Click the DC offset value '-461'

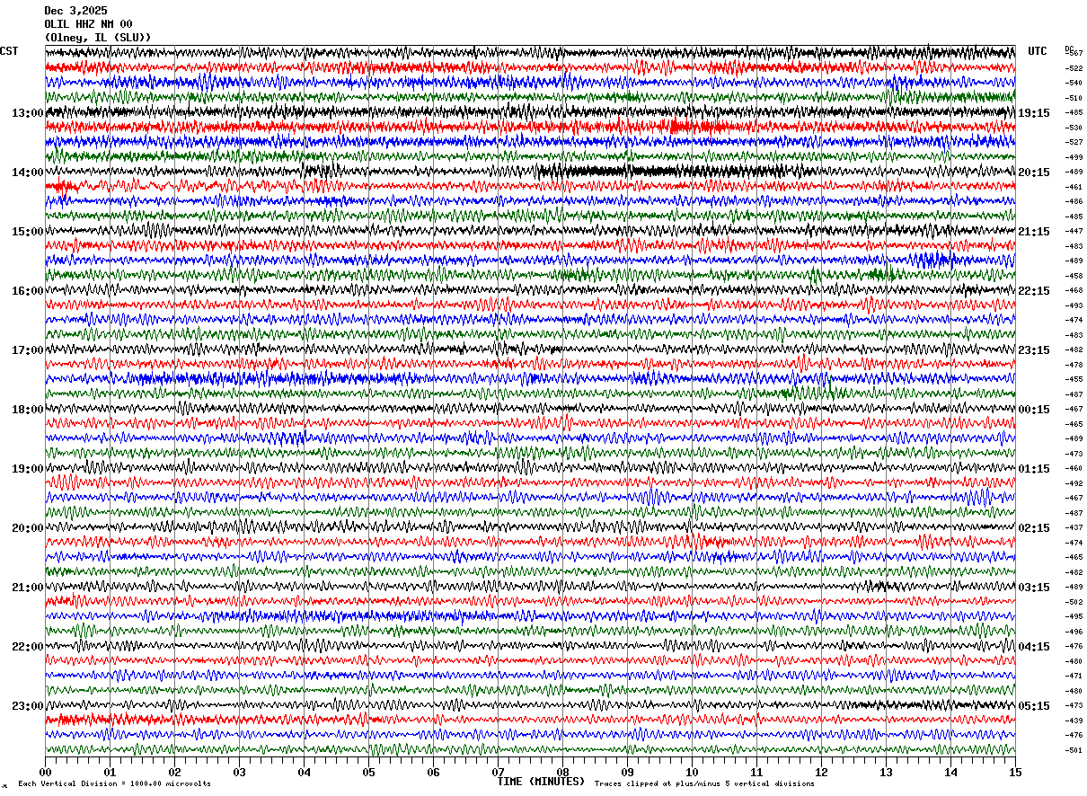pos(1074,187)
